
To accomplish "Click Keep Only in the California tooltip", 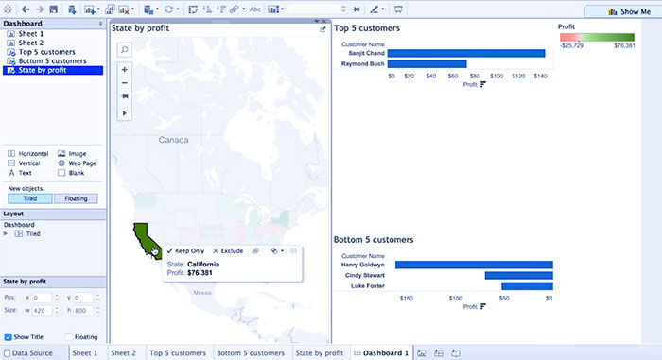I will [185, 250].
